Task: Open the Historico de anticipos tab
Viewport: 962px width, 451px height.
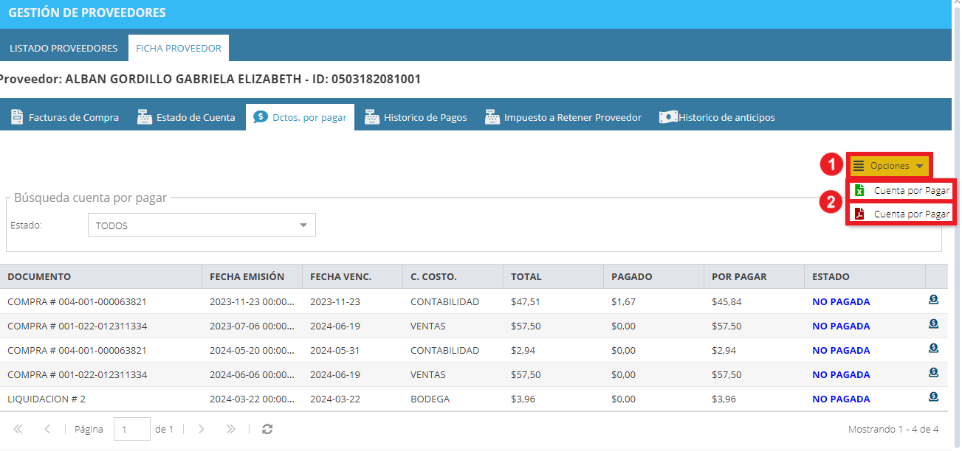Action: [x=718, y=117]
